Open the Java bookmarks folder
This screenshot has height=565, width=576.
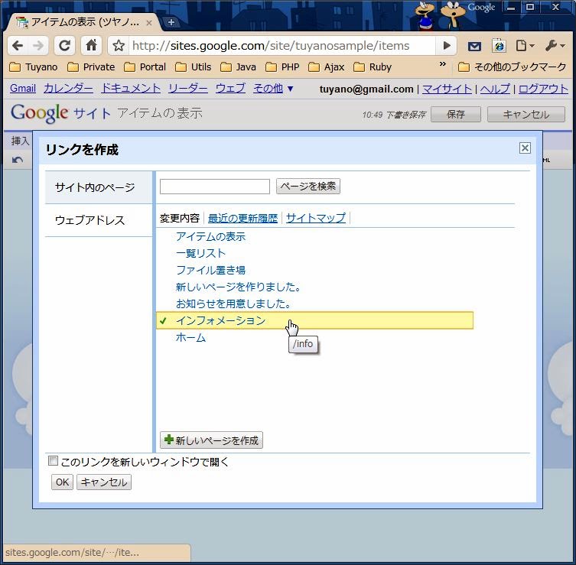239,67
